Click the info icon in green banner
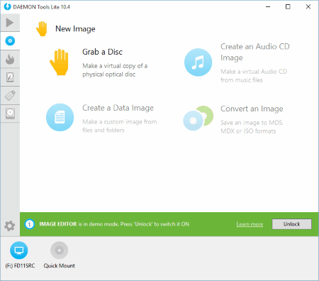The height and width of the screenshot is (281, 319). [x=30, y=224]
